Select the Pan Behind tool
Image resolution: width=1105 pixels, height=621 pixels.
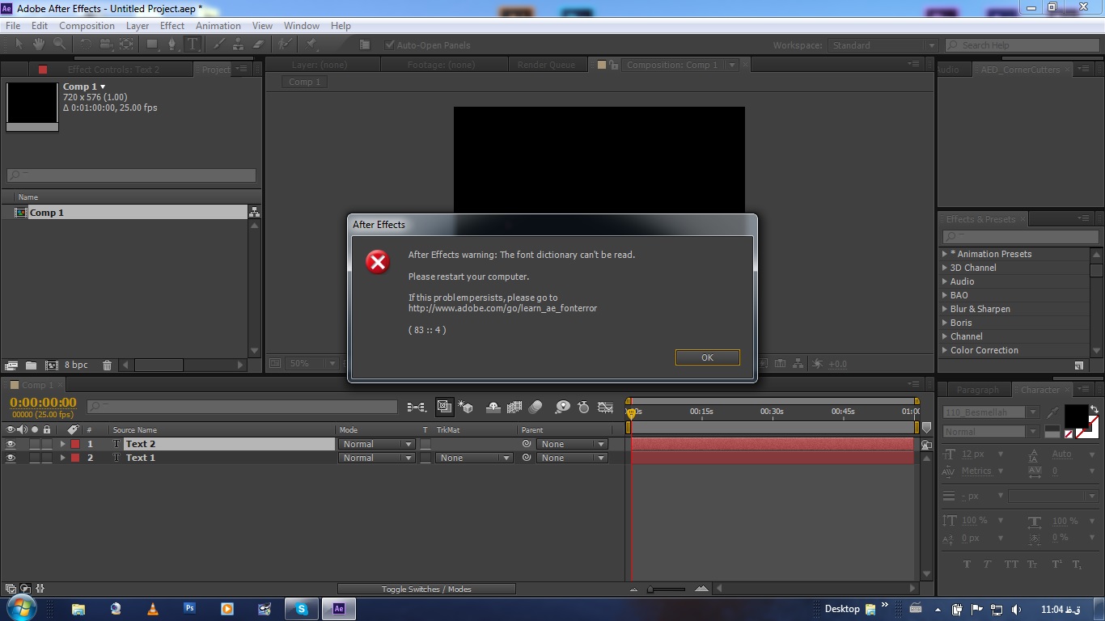[x=126, y=44]
